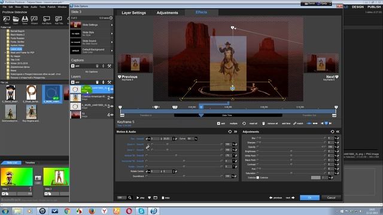
Task: Click the copy icon in bottom bar
Action: click(163, 198)
